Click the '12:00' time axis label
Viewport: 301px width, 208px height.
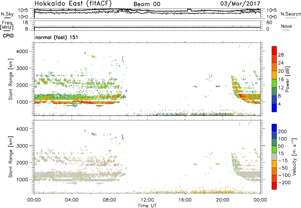(x=147, y=200)
